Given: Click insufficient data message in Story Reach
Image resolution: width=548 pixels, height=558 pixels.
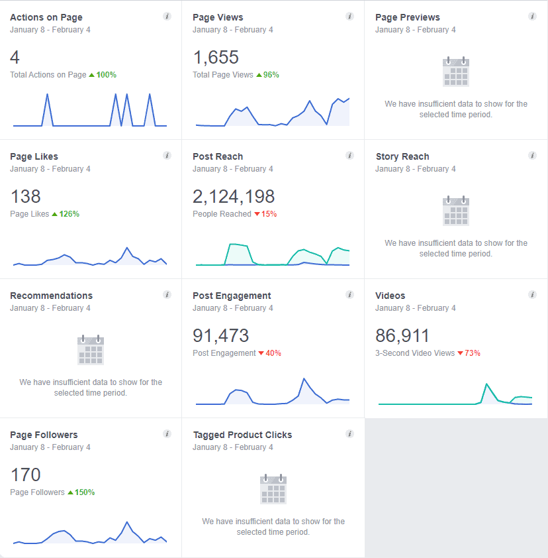Looking at the screenshot, I should pos(456,249).
